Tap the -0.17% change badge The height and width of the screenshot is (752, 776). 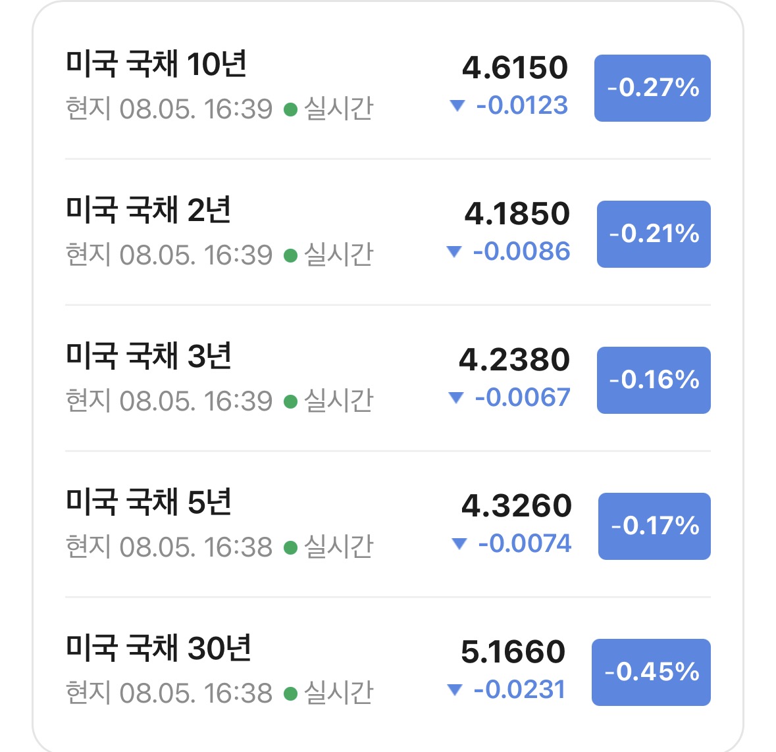click(654, 526)
